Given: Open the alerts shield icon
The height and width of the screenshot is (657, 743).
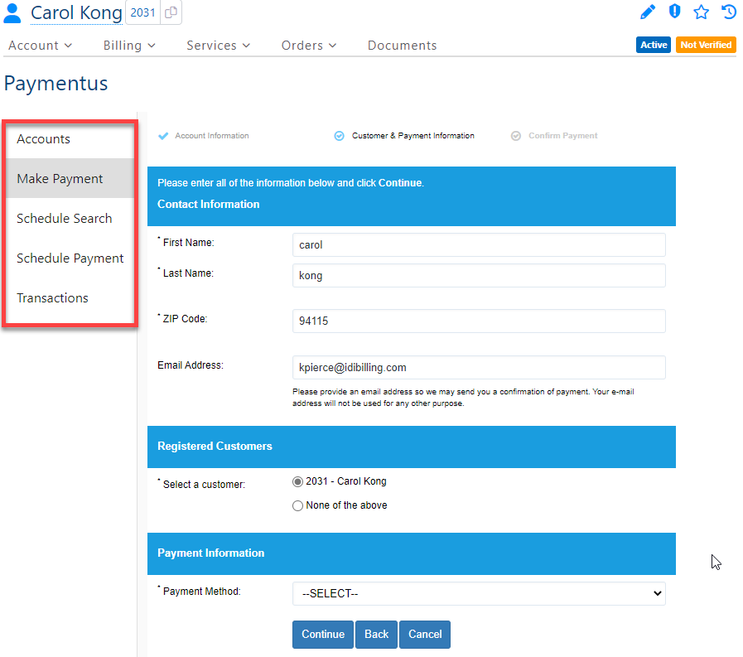Looking at the screenshot, I should coord(674,12).
